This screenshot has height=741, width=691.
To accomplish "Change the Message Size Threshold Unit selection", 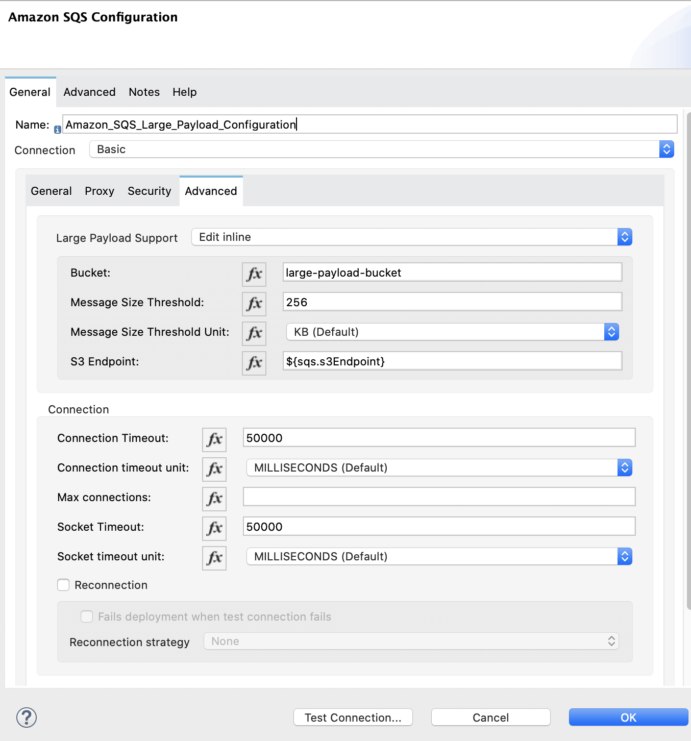I will pos(611,332).
